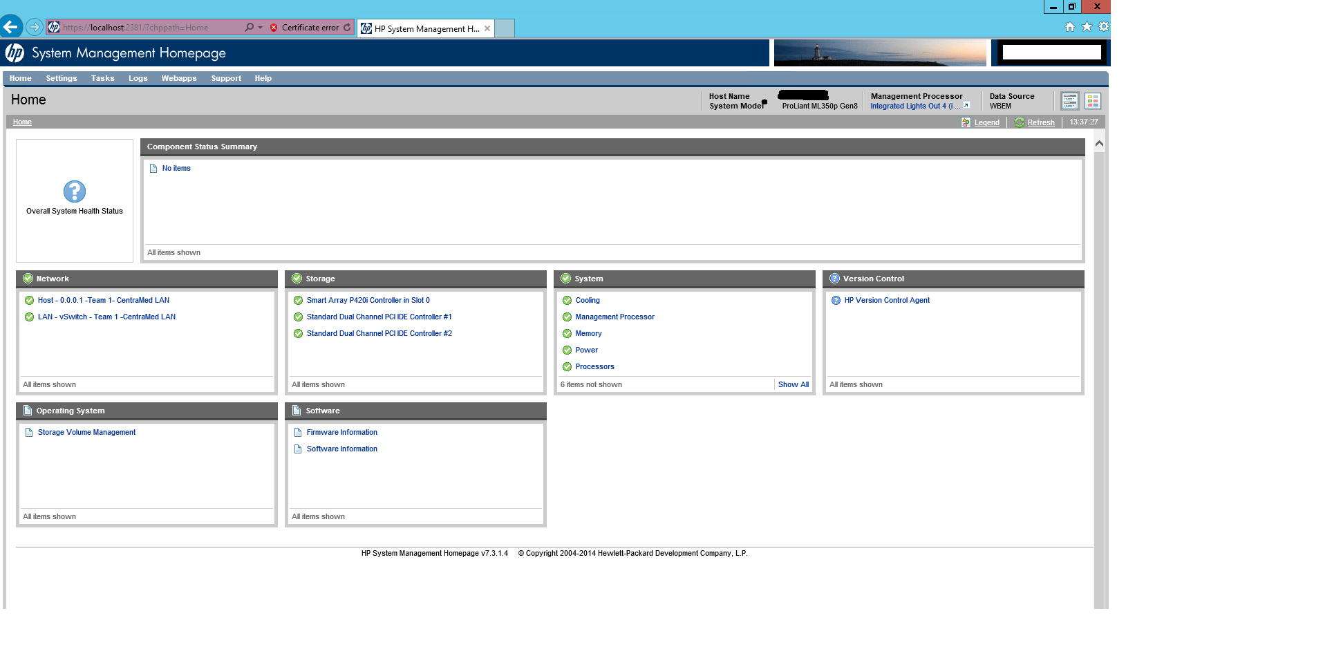Open the Webapps menu
This screenshot has height=647, width=1323.
[179, 78]
